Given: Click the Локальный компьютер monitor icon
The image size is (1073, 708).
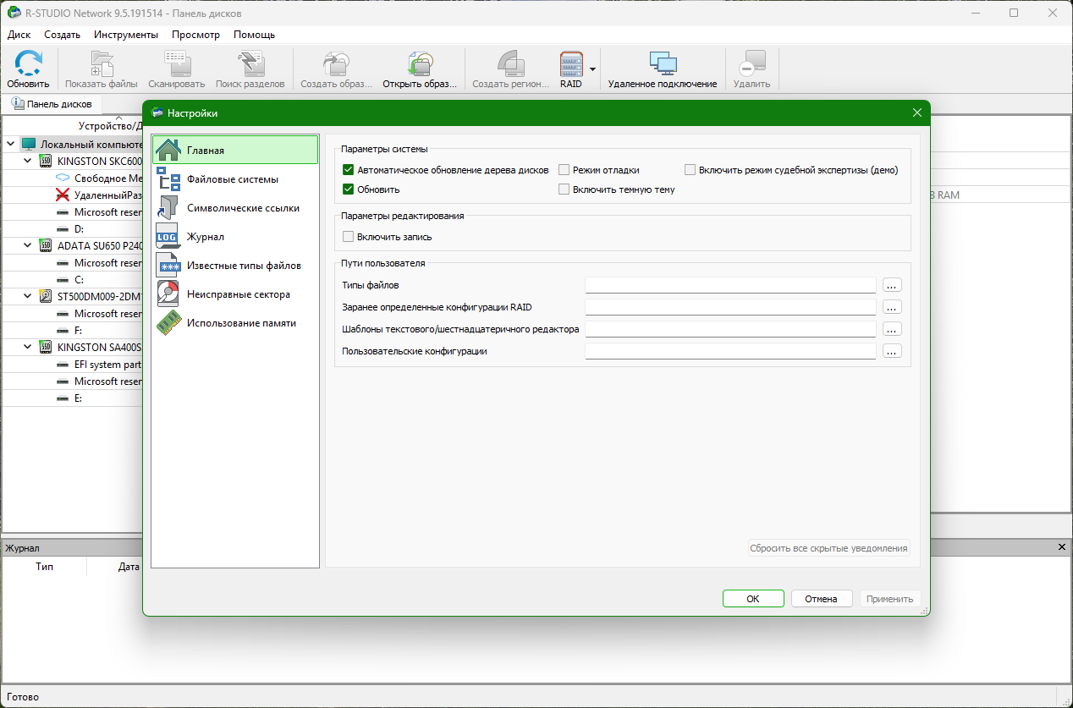Looking at the screenshot, I should point(29,145).
